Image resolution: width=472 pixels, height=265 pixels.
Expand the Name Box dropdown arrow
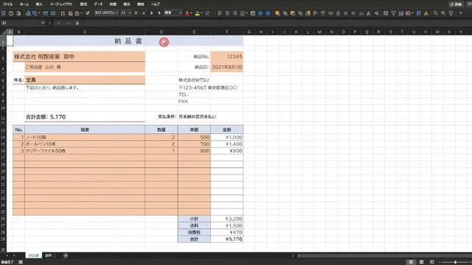(x=43, y=23)
